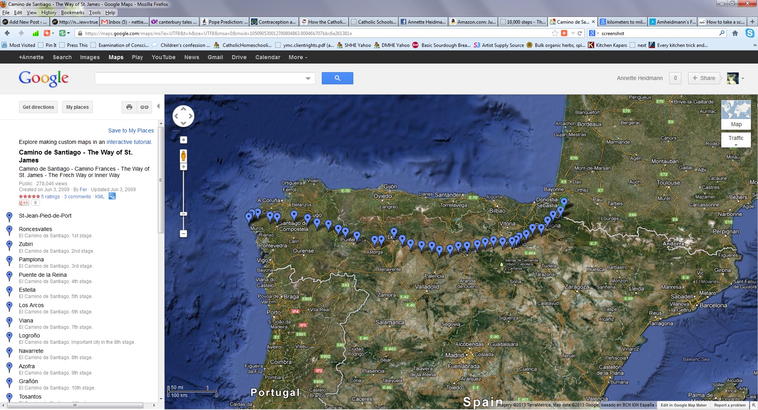Screen dimensions: 758x410
Task: Open the Tools menu
Action: tap(95, 13)
